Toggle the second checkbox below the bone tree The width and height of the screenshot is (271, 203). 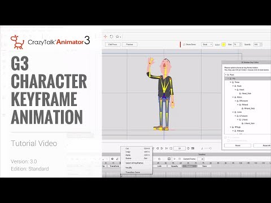(228, 140)
